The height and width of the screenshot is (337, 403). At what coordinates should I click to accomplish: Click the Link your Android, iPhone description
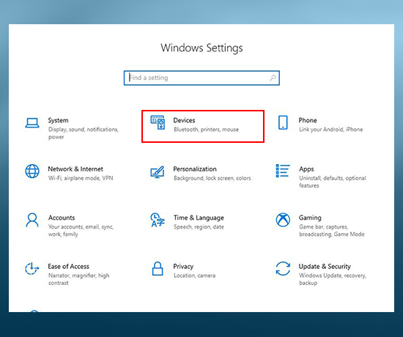coord(331,129)
